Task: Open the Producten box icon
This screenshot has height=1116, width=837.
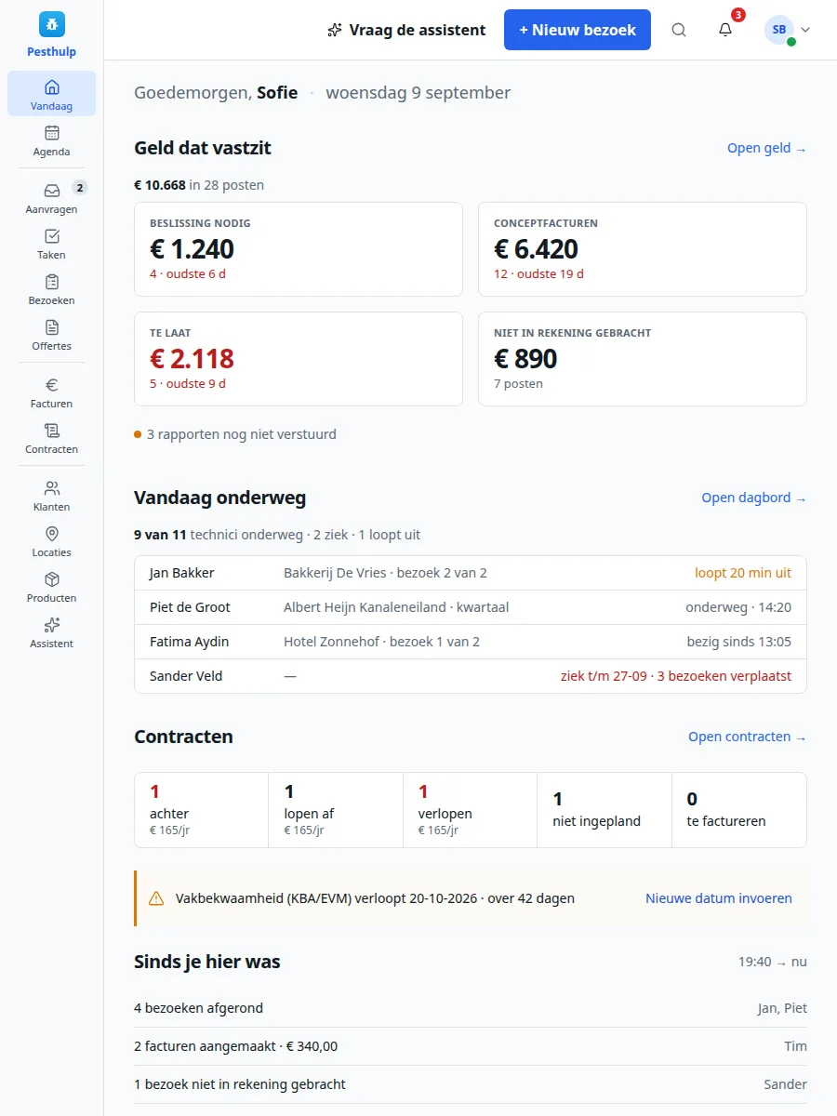Action: [x=52, y=579]
